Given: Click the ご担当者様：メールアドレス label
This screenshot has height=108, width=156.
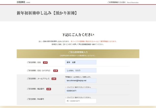Looking at the screenshot, I should coord(38,79).
